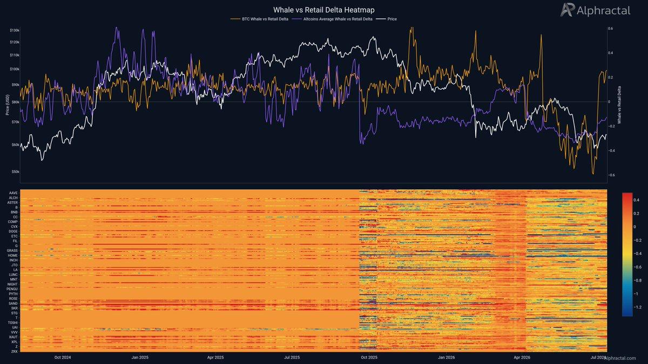Click the Alphractal logo icon

click(566, 10)
